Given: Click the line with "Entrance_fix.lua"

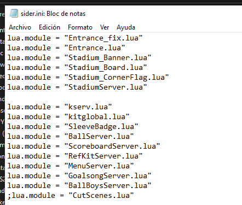Looking at the screenshot, I should coord(75,38).
